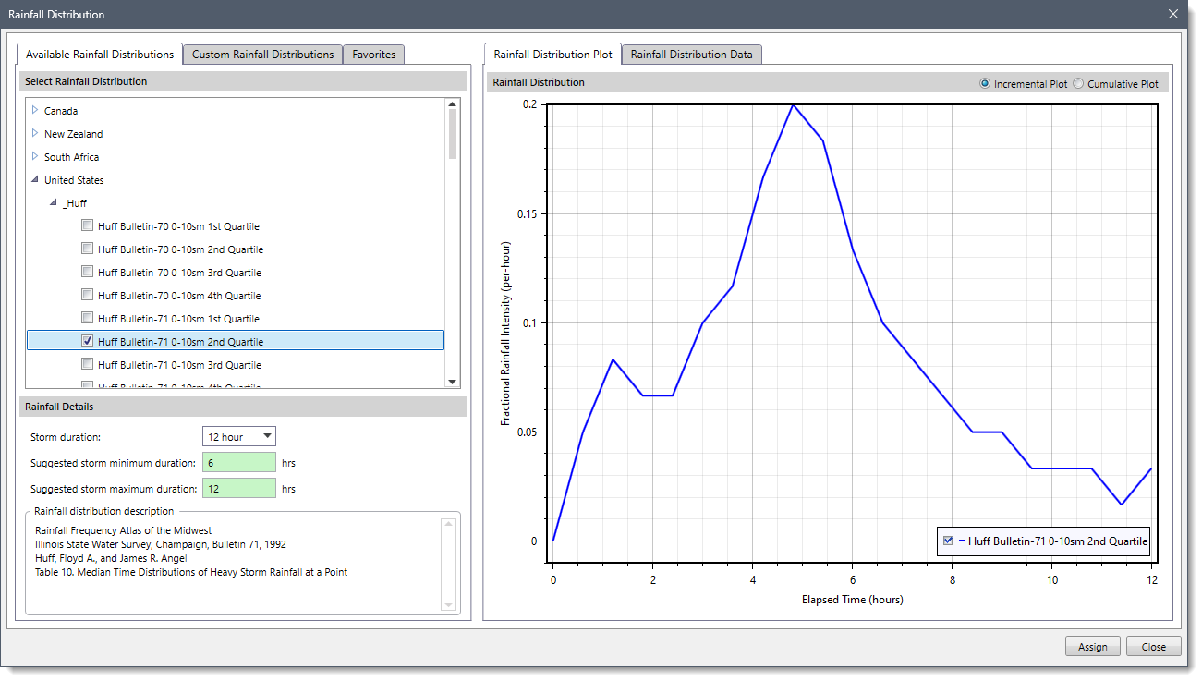The height and width of the screenshot is (681, 1202).
Task: Select the _Huff tree item
Action: 75,203
